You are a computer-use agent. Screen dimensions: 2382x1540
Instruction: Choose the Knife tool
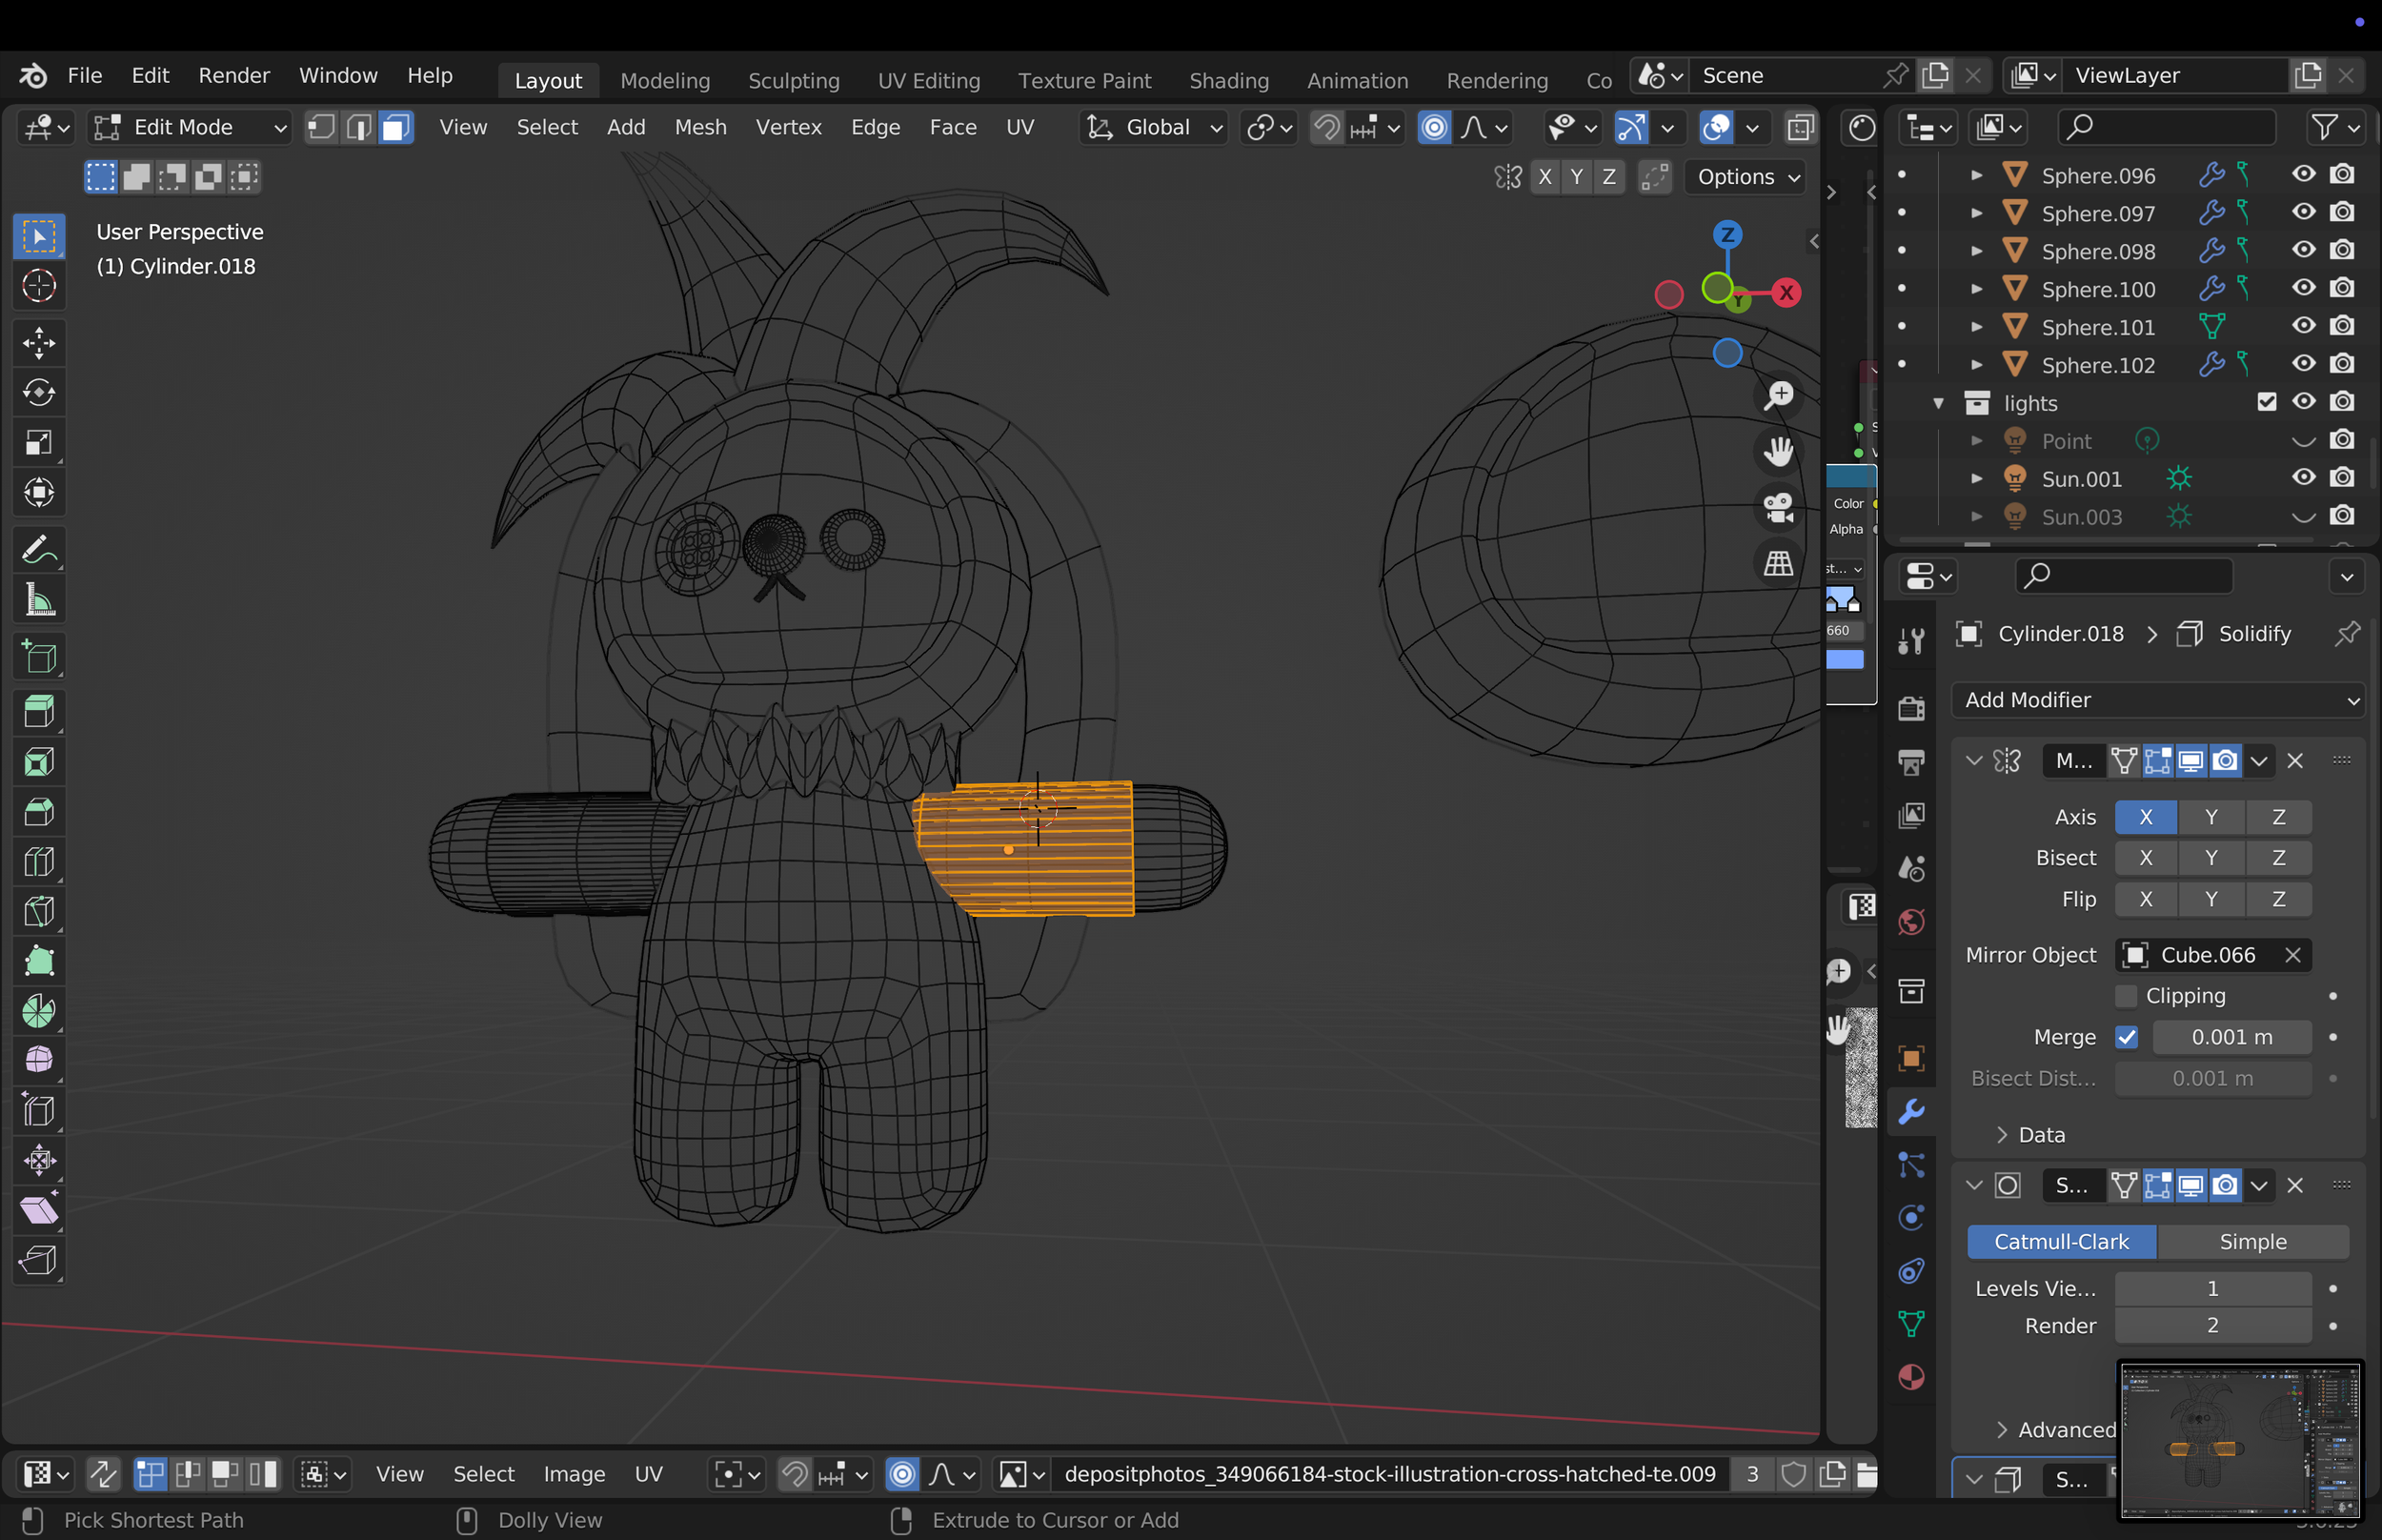(x=39, y=911)
